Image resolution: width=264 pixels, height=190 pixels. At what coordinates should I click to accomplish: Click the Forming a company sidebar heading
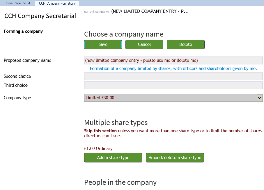23,31
